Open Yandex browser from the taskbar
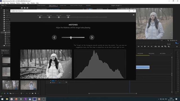Screen dimensions: 180x101 [x=12, y=99]
